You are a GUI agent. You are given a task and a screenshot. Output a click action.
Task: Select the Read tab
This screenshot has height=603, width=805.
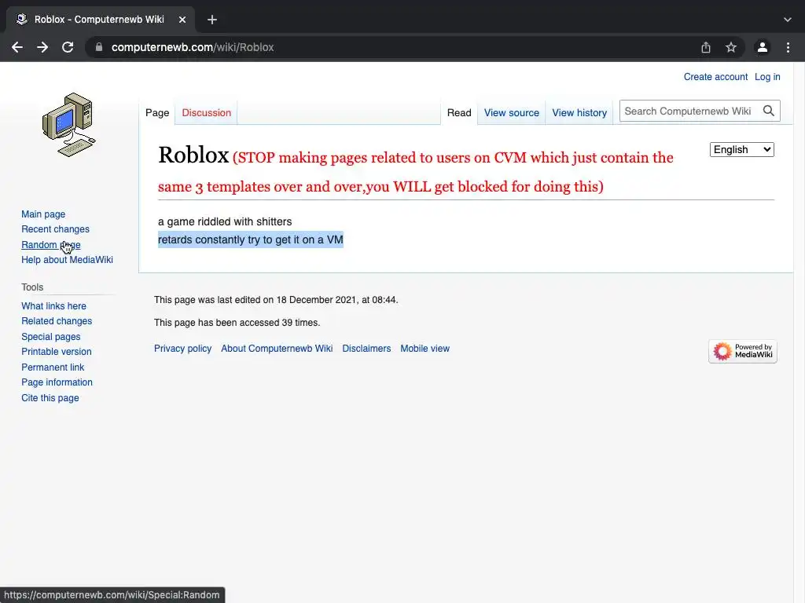[x=459, y=113]
